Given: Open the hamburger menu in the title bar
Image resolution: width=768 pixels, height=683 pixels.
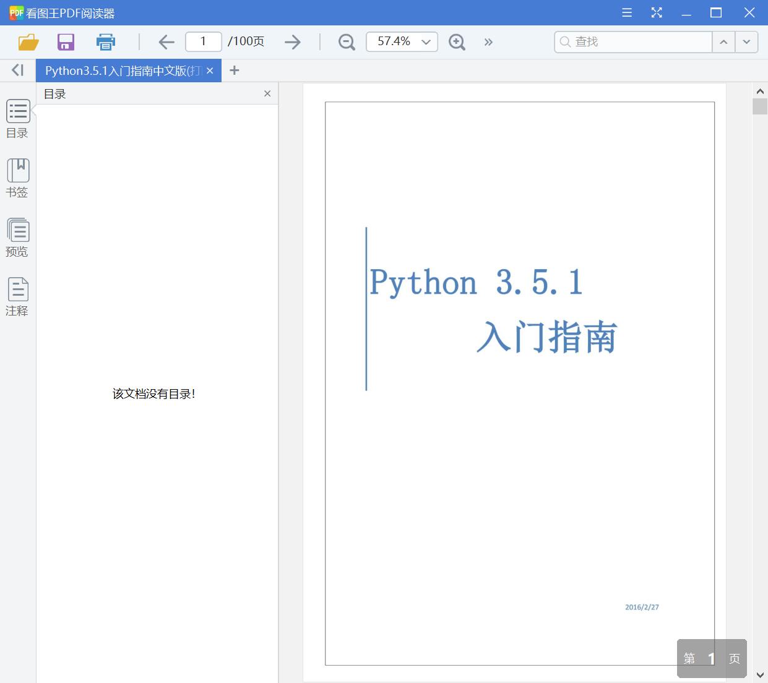Looking at the screenshot, I should (626, 12).
